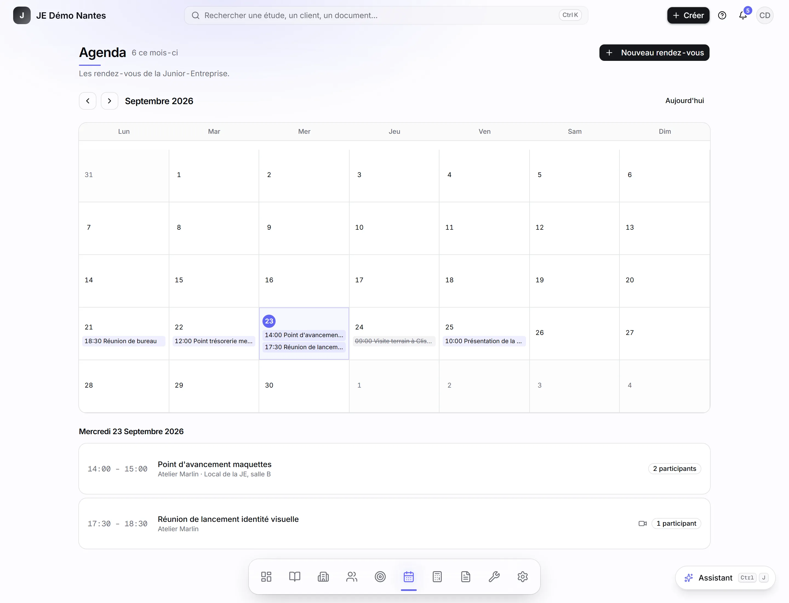This screenshot has width=789, height=603.
Task: Click the 2 participants badge
Action: [x=674, y=468]
